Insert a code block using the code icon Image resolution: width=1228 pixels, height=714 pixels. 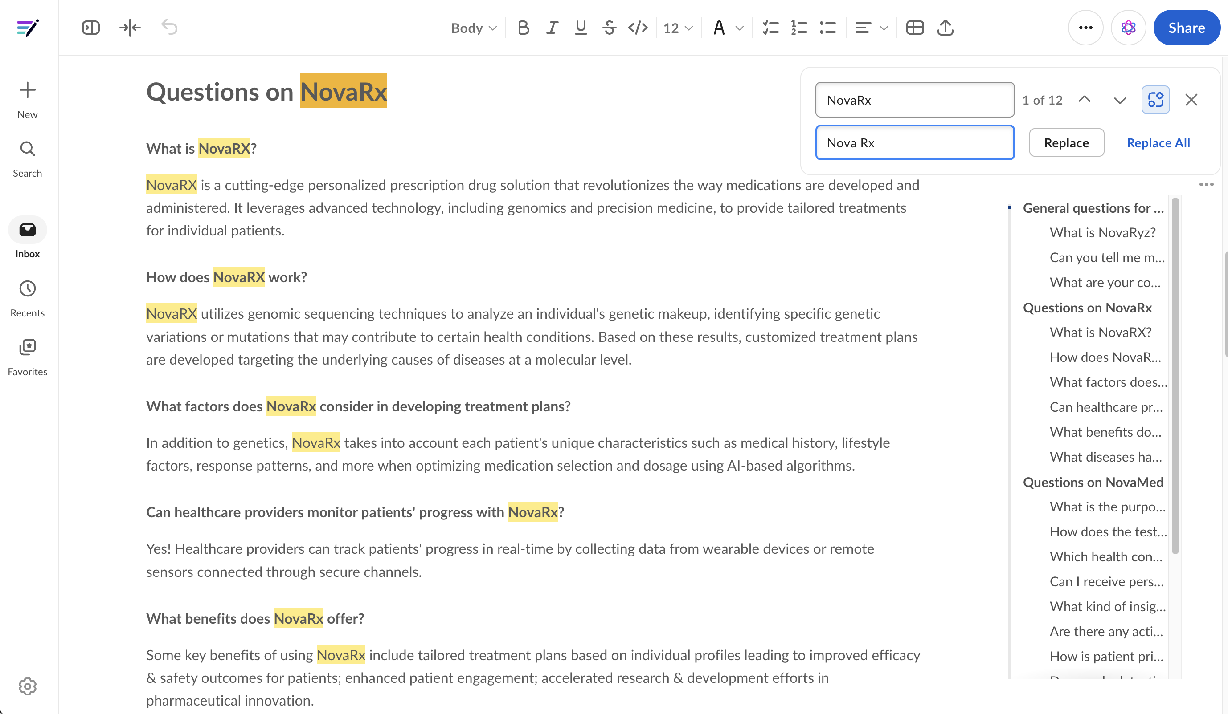tap(637, 28)
